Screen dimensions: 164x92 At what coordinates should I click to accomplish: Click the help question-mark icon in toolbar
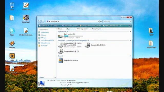[x=130, y=26]
